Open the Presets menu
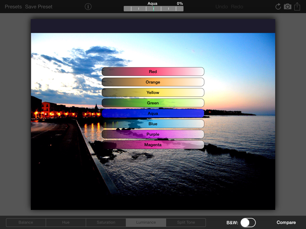 tap(13, 7)
